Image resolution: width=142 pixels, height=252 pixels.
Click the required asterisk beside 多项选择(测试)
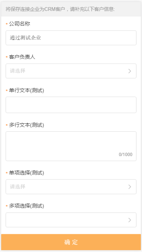click(7, 206)
